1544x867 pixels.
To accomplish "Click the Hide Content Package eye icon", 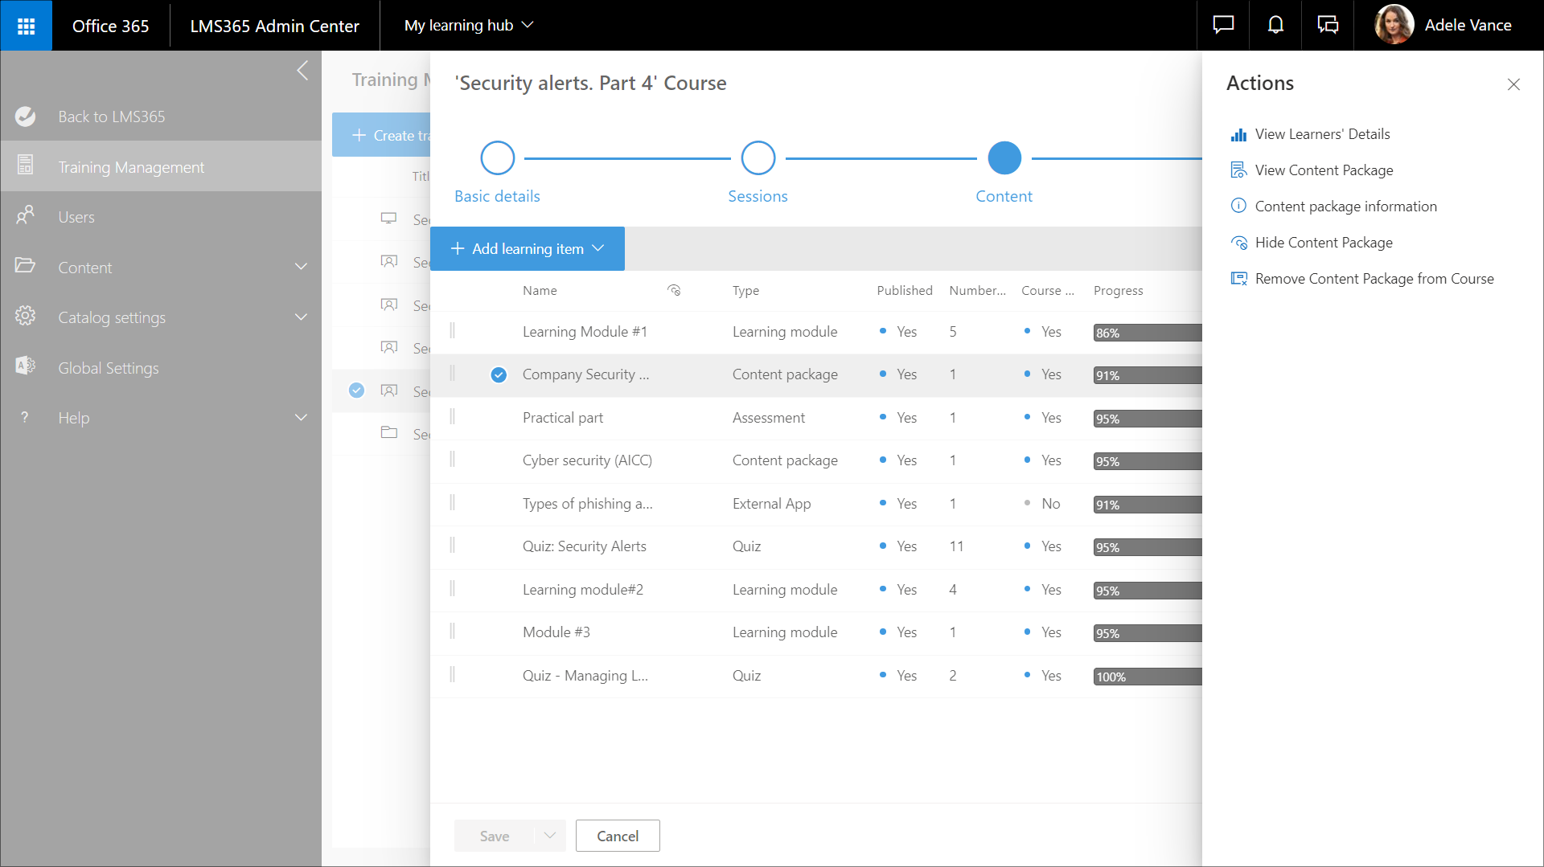I will tap(1238, 243).
